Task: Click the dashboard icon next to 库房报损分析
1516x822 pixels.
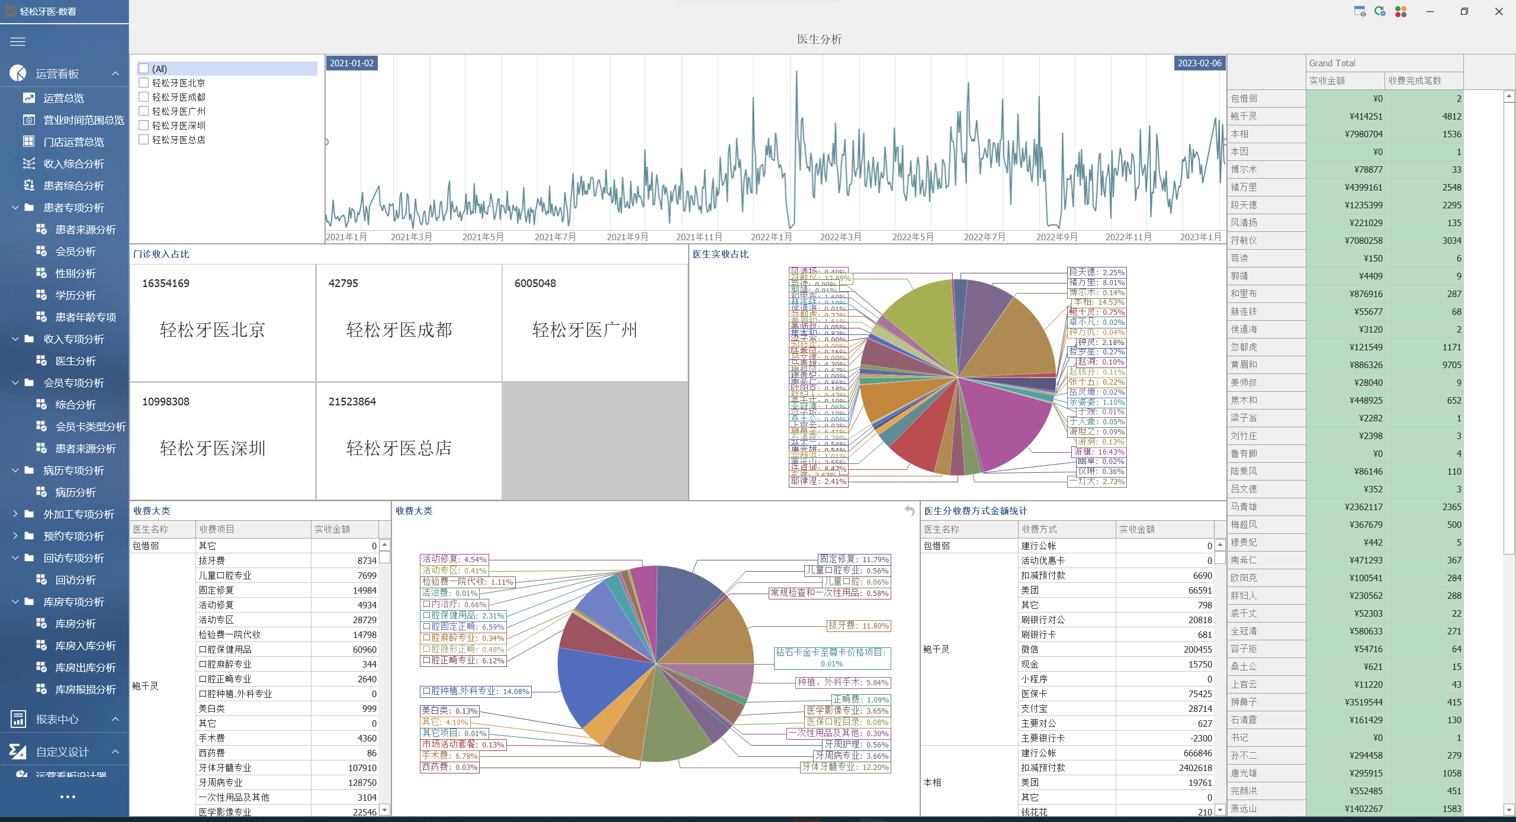Action: point(41,689)
